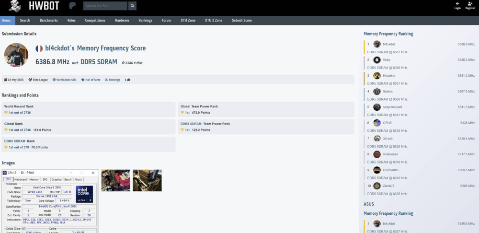Select the Bench tab in CPU-Z

(x=68, y=179)
